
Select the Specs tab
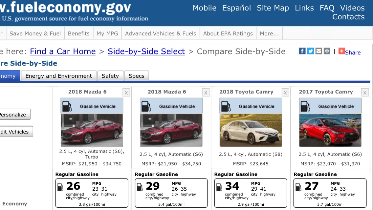[136, 76]
